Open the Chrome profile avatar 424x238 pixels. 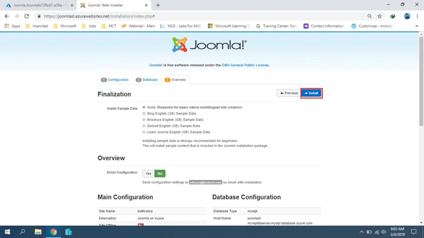407,16
